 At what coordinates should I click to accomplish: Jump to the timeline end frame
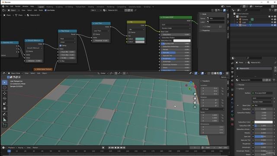(x=124, y=147)
